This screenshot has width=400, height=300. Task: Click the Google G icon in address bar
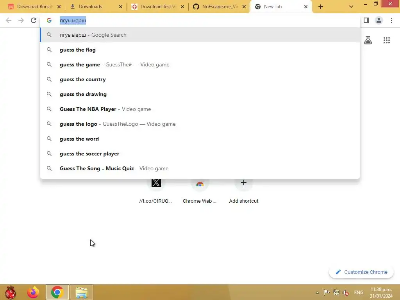[x=49, y=20]
